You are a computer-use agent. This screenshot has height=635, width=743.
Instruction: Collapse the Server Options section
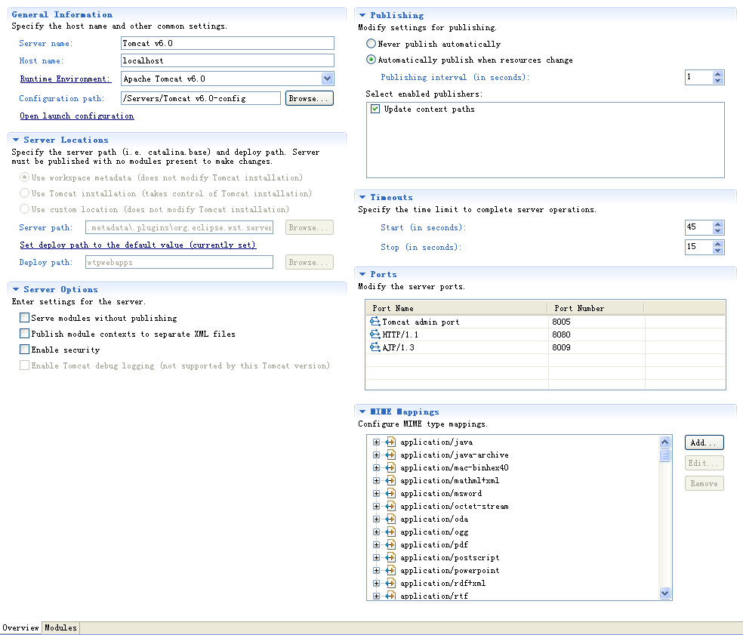point(16,289)
